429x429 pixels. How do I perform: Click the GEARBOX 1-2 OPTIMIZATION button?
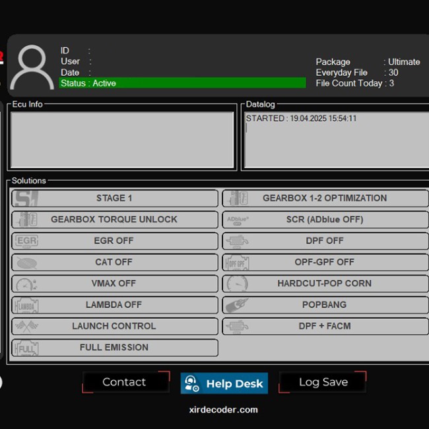click(325, 198)
